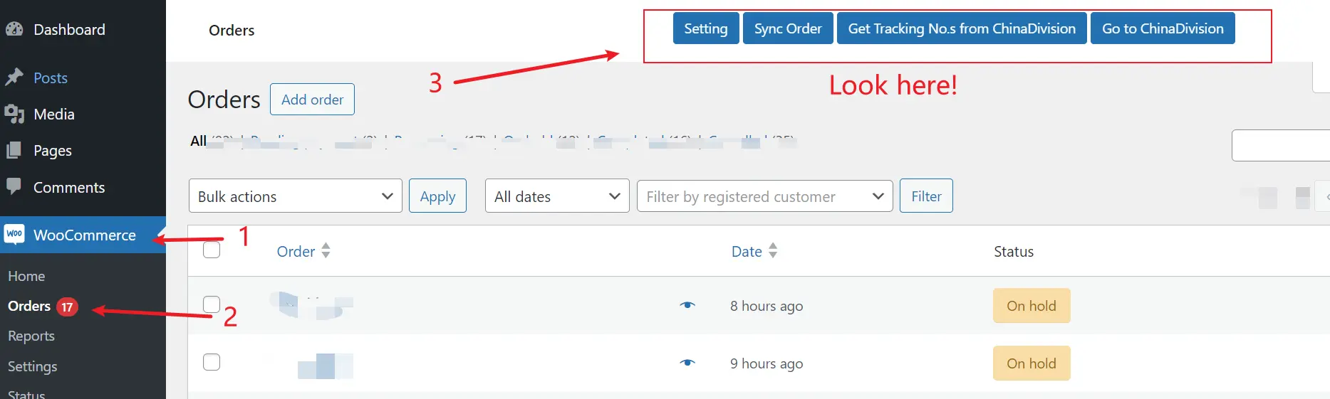1330x399 pixels.
Task: Expand the All dates dropdown
Action: click(x=556, y=196)
